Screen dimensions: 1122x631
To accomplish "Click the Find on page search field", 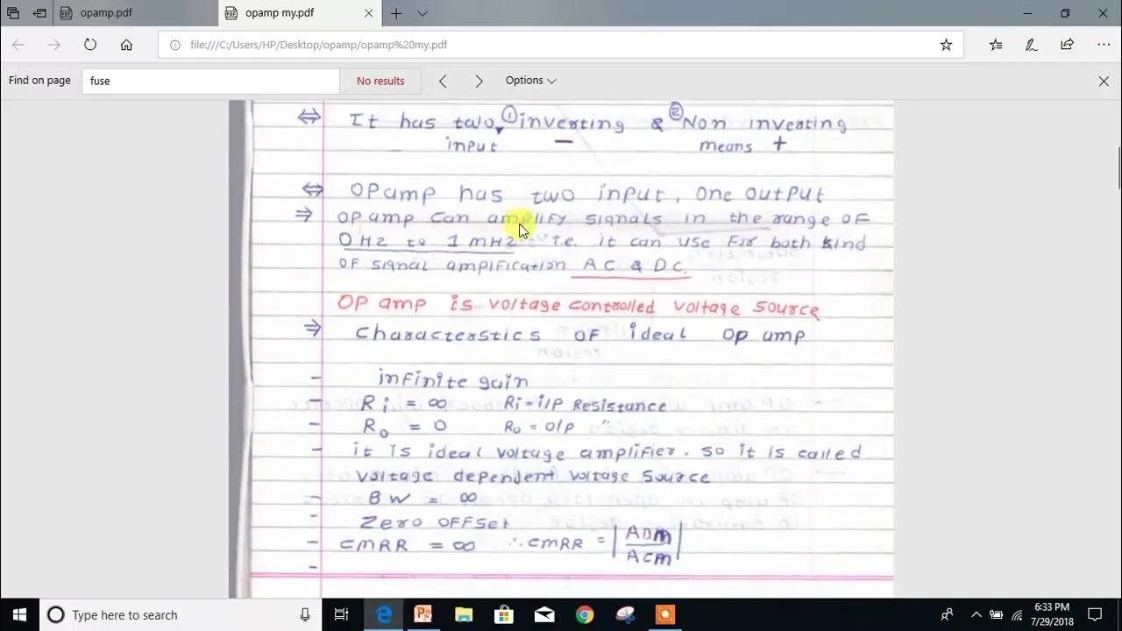I will pyautogui.click(x=210, y=81).
